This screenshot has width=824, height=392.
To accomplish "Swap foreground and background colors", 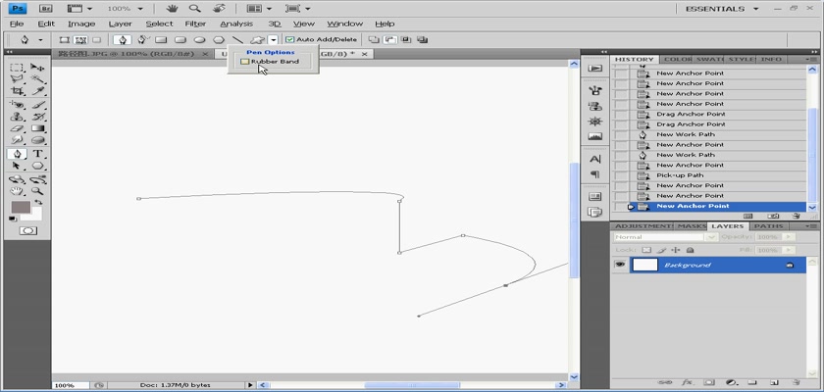I will point(38,202).
